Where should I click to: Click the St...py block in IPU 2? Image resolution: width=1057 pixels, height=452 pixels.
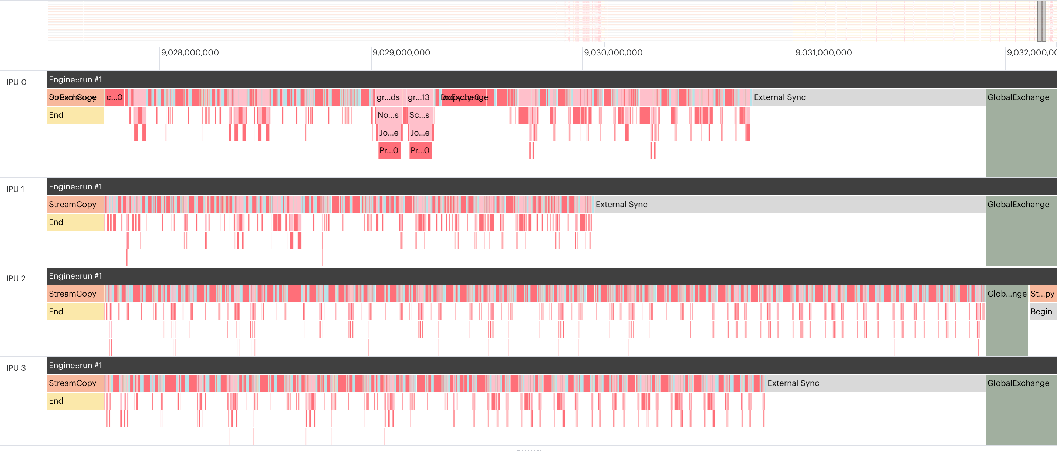pos(1042,294)
